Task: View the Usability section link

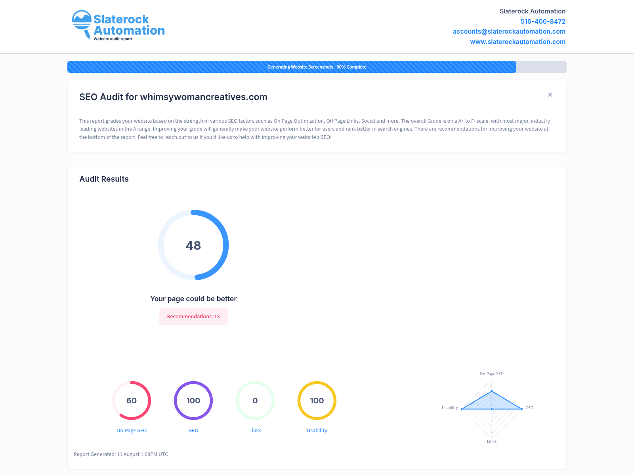Action: pyautogui.click(x=317, y=431)
